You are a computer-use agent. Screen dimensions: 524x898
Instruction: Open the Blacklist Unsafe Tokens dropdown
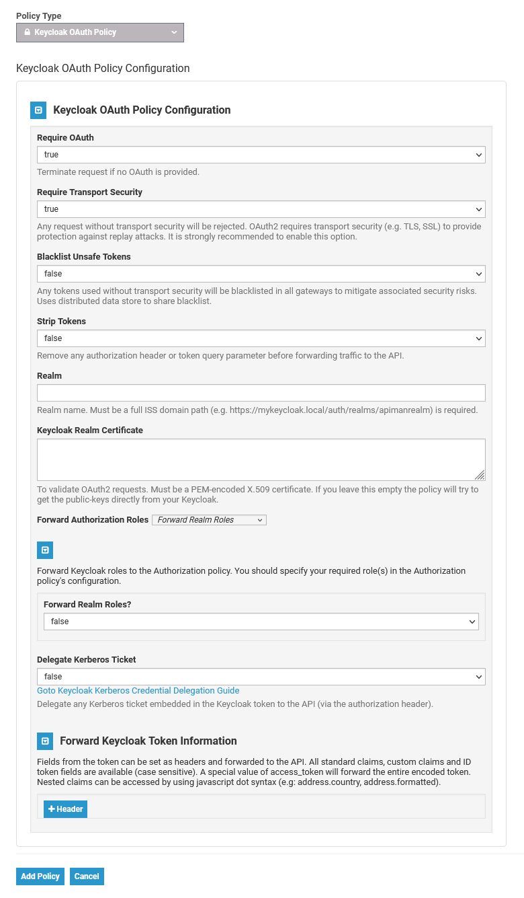pos(261,274)
